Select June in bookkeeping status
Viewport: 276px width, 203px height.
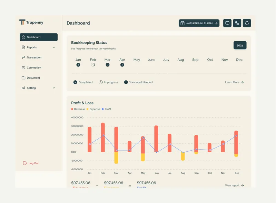coord(151,60)
